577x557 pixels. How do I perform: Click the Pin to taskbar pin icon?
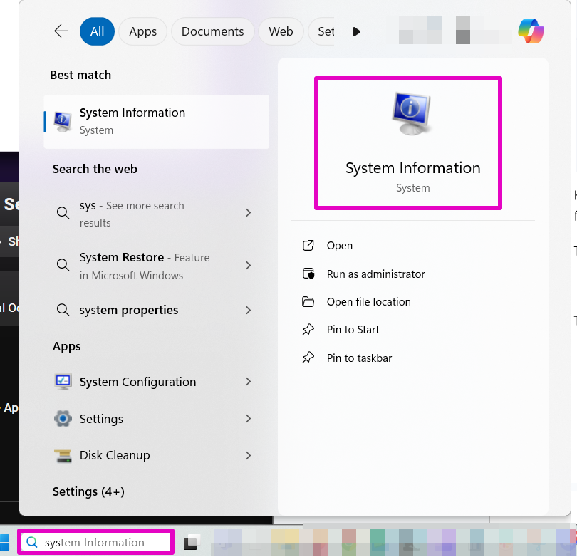308,358
